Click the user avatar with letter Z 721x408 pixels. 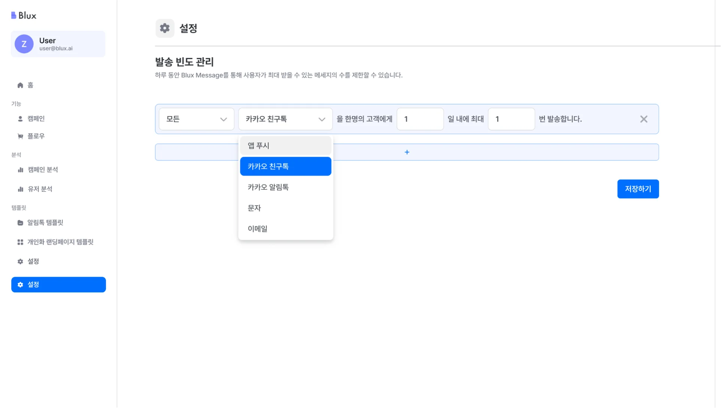tap(24, 44)
